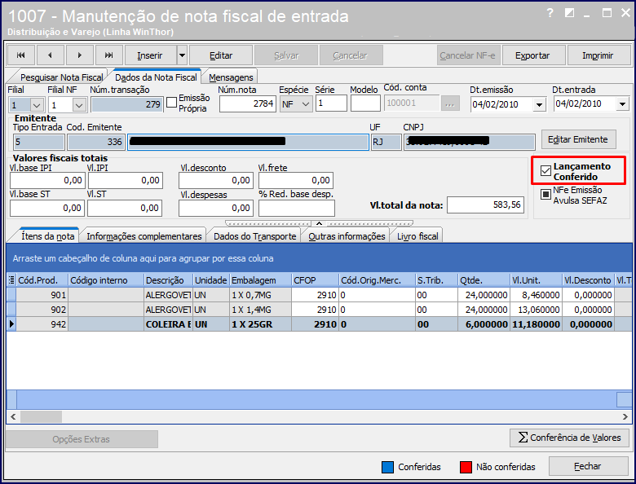Click the Cód. conta ellipsis button

tap(449, 103)
